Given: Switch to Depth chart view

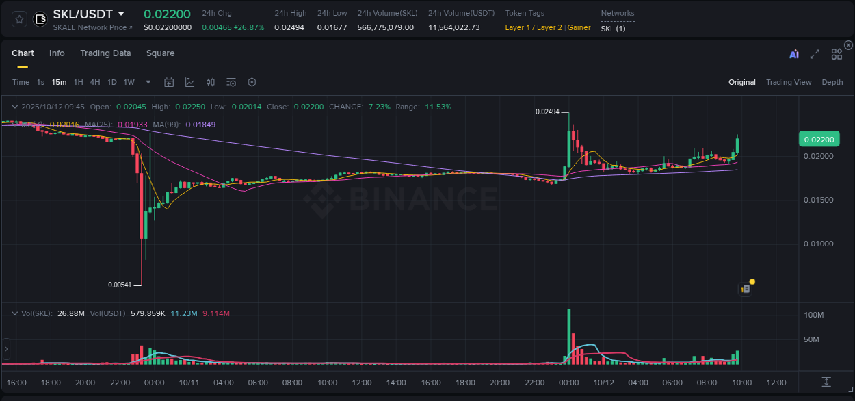Looking at the screenshot, I should coord(832,81).
